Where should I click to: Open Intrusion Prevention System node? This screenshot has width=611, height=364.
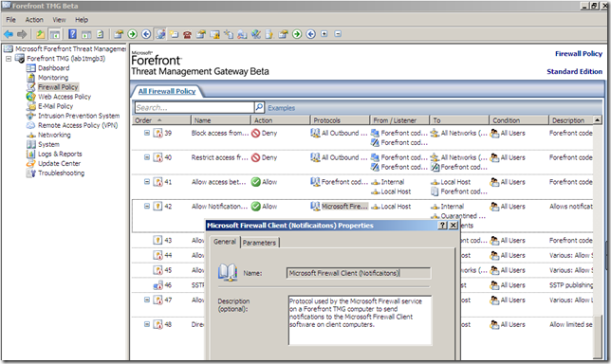coord(79,116)
